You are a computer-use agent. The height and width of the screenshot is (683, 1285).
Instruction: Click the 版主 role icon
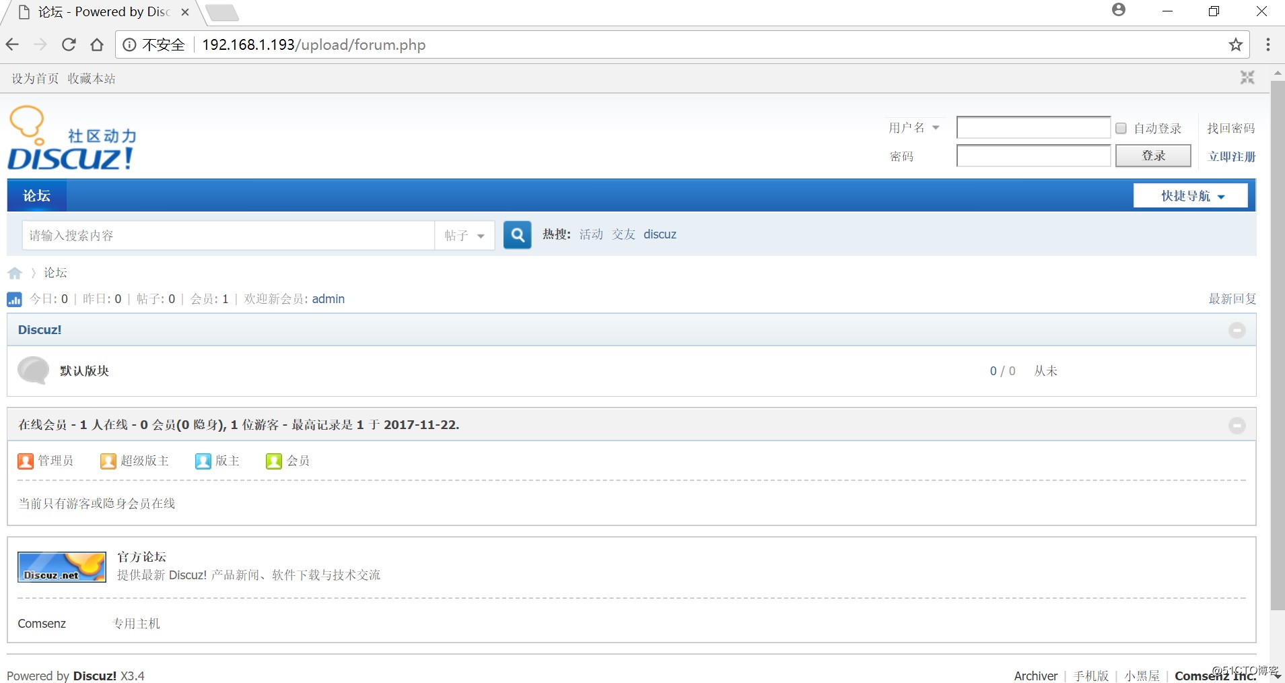[x=203, y=461]
